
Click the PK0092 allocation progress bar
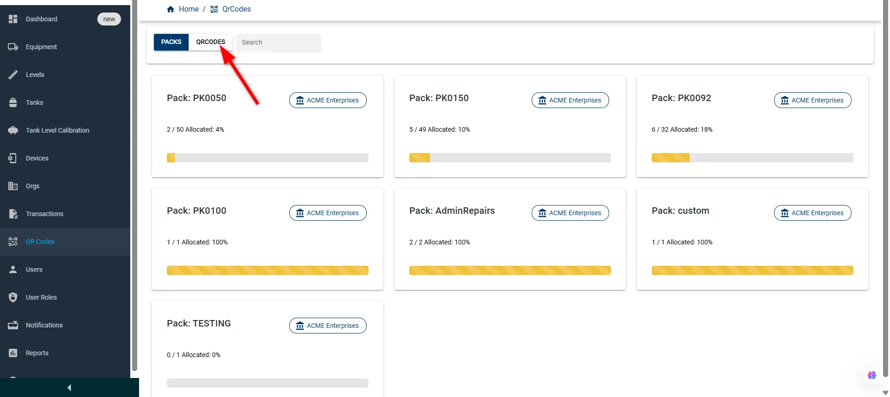tap(752, 158)
